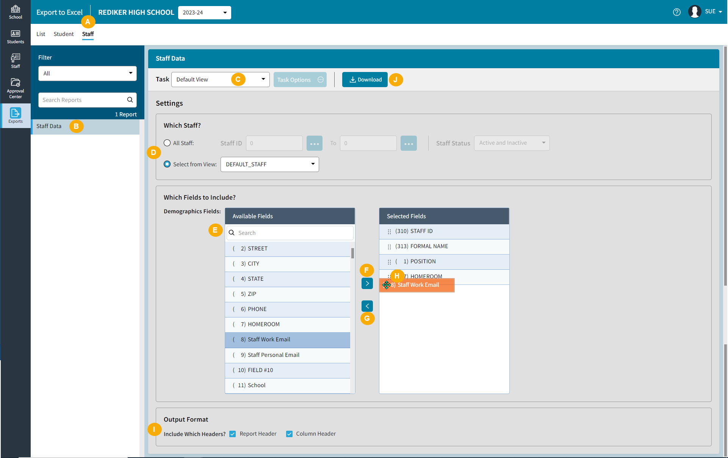Click the magnifier in Search Reports
The height and width of the screenshot is (458, 728).
coord(130,100)
